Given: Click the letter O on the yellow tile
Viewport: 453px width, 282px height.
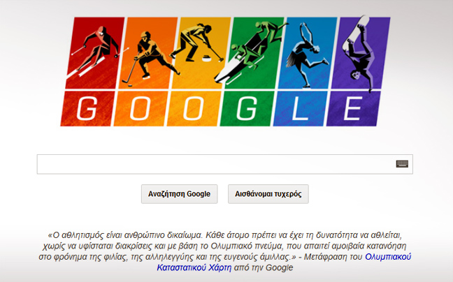Looking at the screenshot, I should click(194, 108).
